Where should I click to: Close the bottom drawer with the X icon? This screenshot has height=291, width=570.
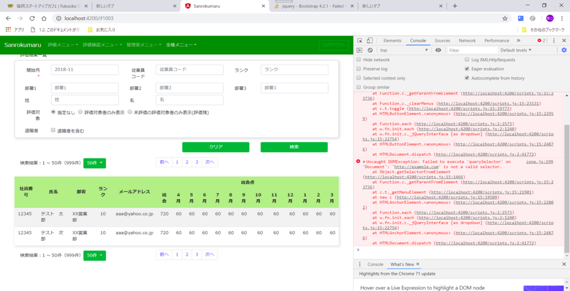(x=564, y=264)
